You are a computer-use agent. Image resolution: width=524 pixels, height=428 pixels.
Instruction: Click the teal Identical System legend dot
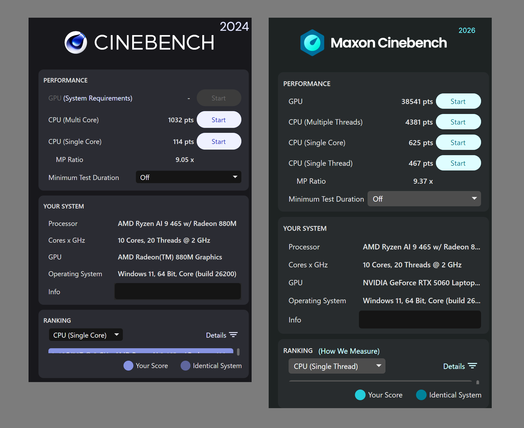(421, 395)
